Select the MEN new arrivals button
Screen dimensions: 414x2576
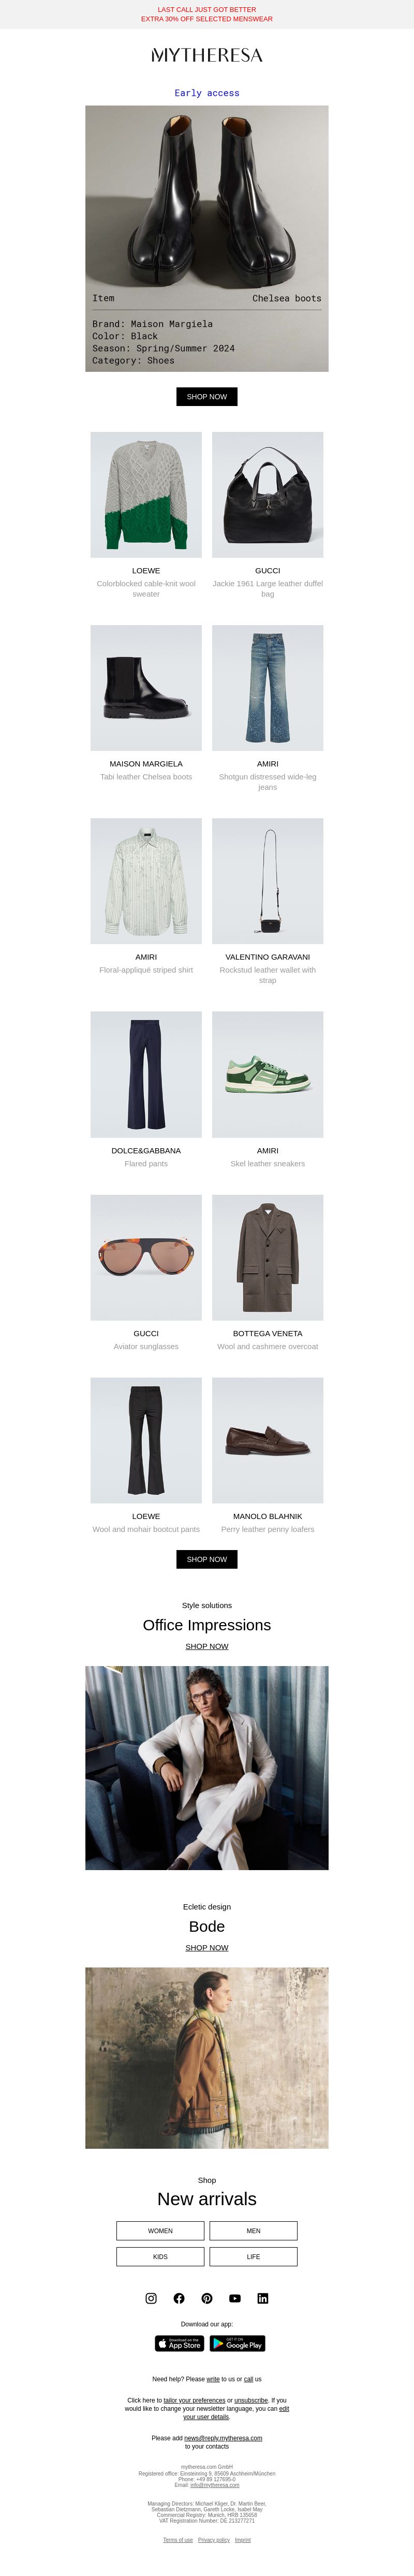tap(253, 2230)
